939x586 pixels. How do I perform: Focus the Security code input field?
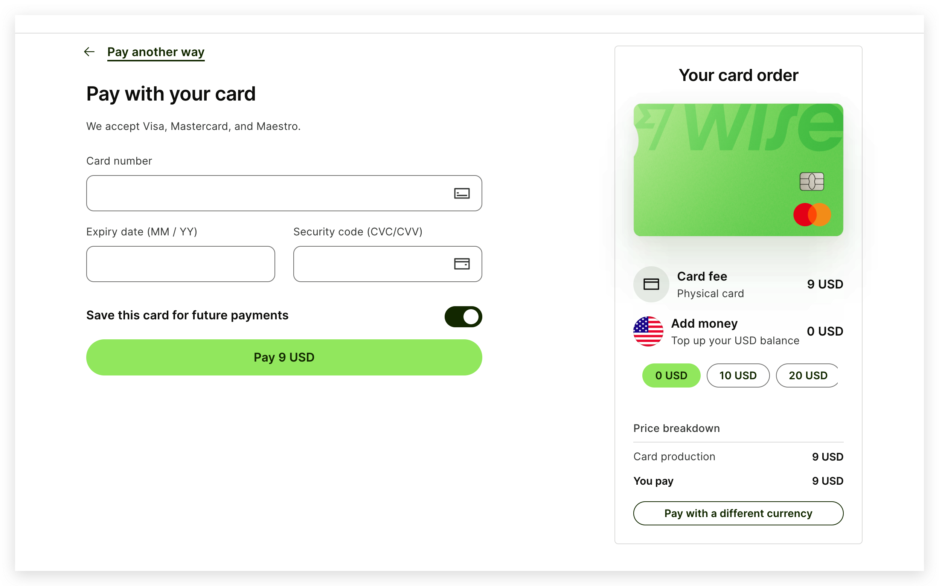pos(387,264)
